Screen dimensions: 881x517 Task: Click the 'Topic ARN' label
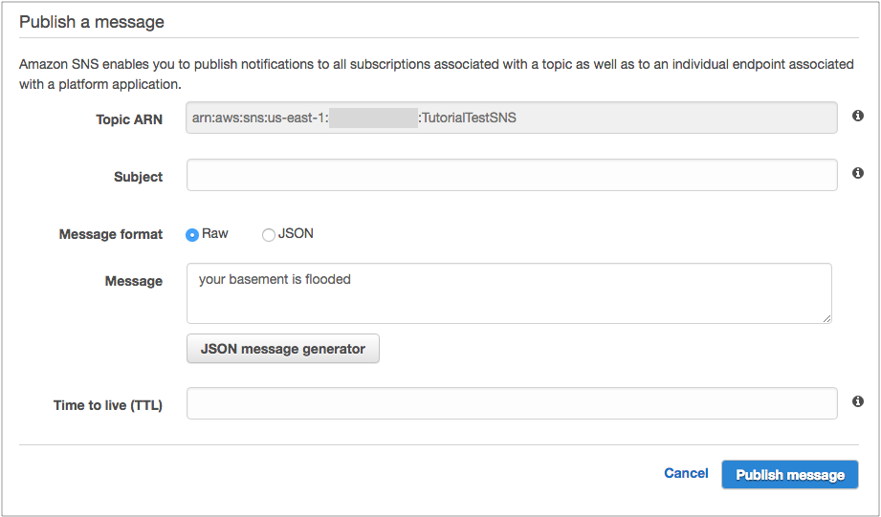pyautogui.click(x=129, y=119)
